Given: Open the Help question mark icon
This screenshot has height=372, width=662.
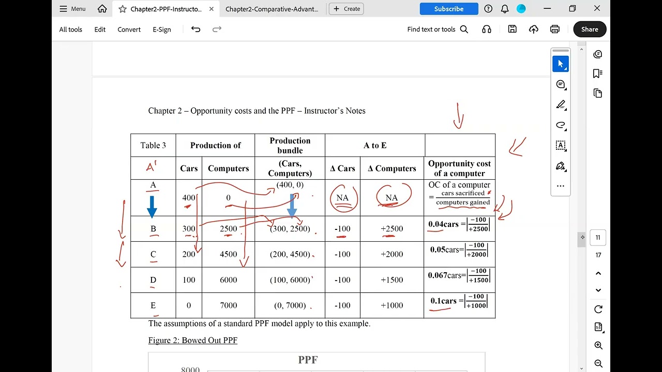Looking at the screenshot, I should [x=488, y=9].
